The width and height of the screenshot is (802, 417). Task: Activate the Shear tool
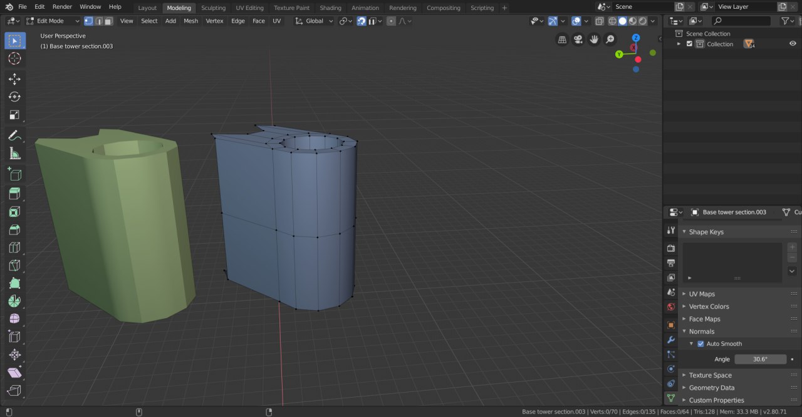coord(15,373)
